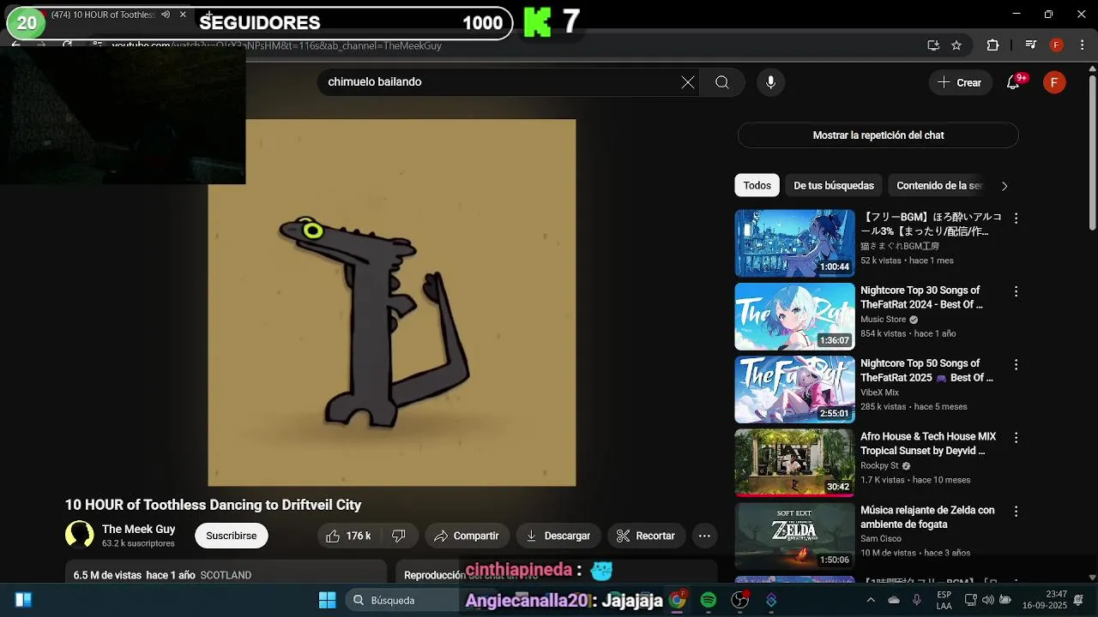Screen dimensions: 1098x617
Task: Open Chrome media control icon
Action: (1031, 45)
